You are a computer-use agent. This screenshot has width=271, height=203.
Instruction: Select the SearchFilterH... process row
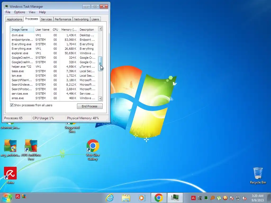click(54, 80)
